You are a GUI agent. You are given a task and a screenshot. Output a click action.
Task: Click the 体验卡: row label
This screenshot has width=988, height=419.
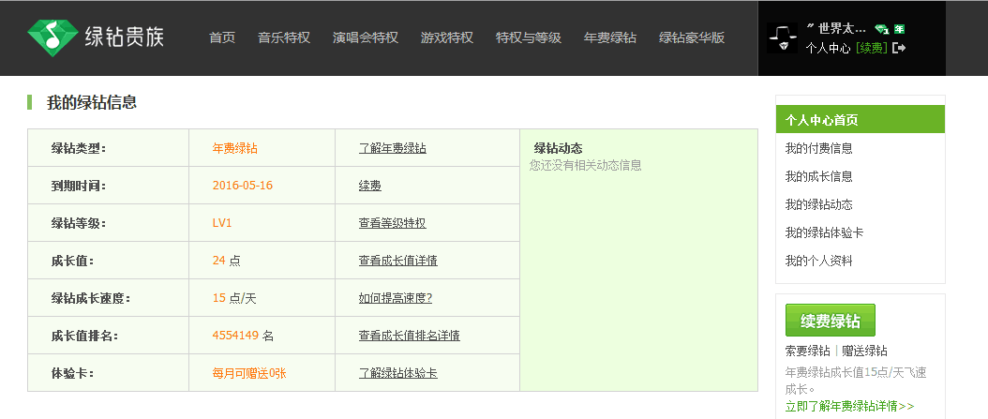(x=73, y=373)
